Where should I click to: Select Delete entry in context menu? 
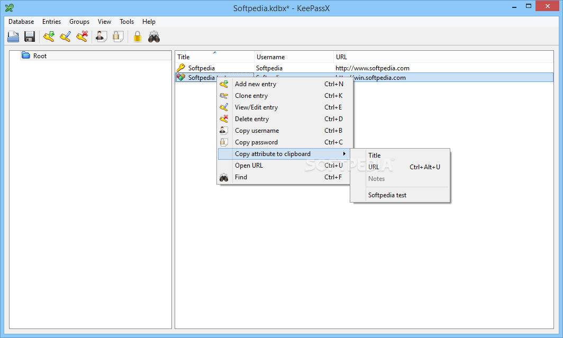tap(284, 119)
